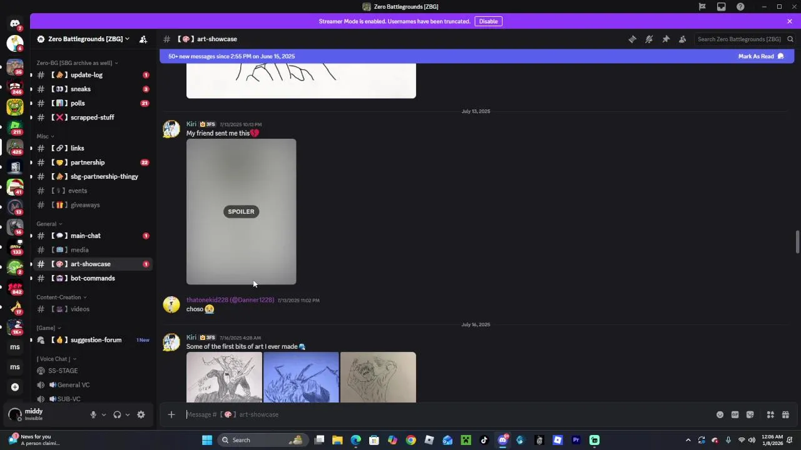This screenshot has height=450, width=801.
Task: Open the emoji picker in message bar
Action: (x=720, y=414)
